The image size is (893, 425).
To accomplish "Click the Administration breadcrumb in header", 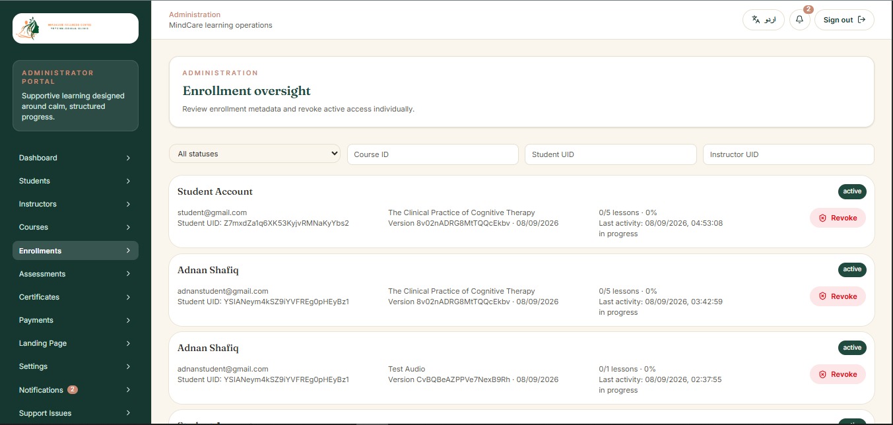I will 195,15.
